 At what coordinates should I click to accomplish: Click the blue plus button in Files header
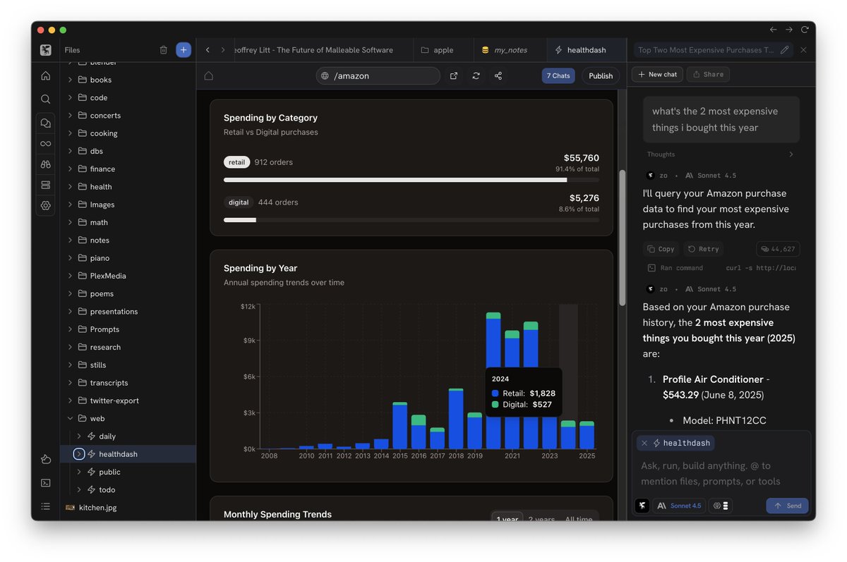tap(184, 50)
